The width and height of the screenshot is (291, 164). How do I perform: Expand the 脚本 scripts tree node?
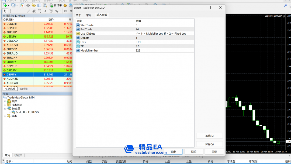click(x=5, y=116)
